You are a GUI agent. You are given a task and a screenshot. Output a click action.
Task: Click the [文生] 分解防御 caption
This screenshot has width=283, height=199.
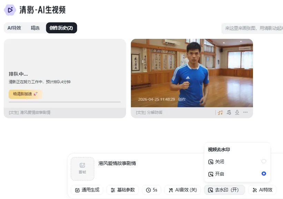point(149,112)
